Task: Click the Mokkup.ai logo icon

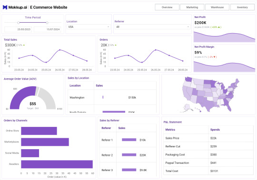Action: [5, 7]
